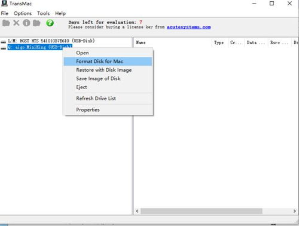
Task: Open the File menu
Action: (x=5, y=13)
